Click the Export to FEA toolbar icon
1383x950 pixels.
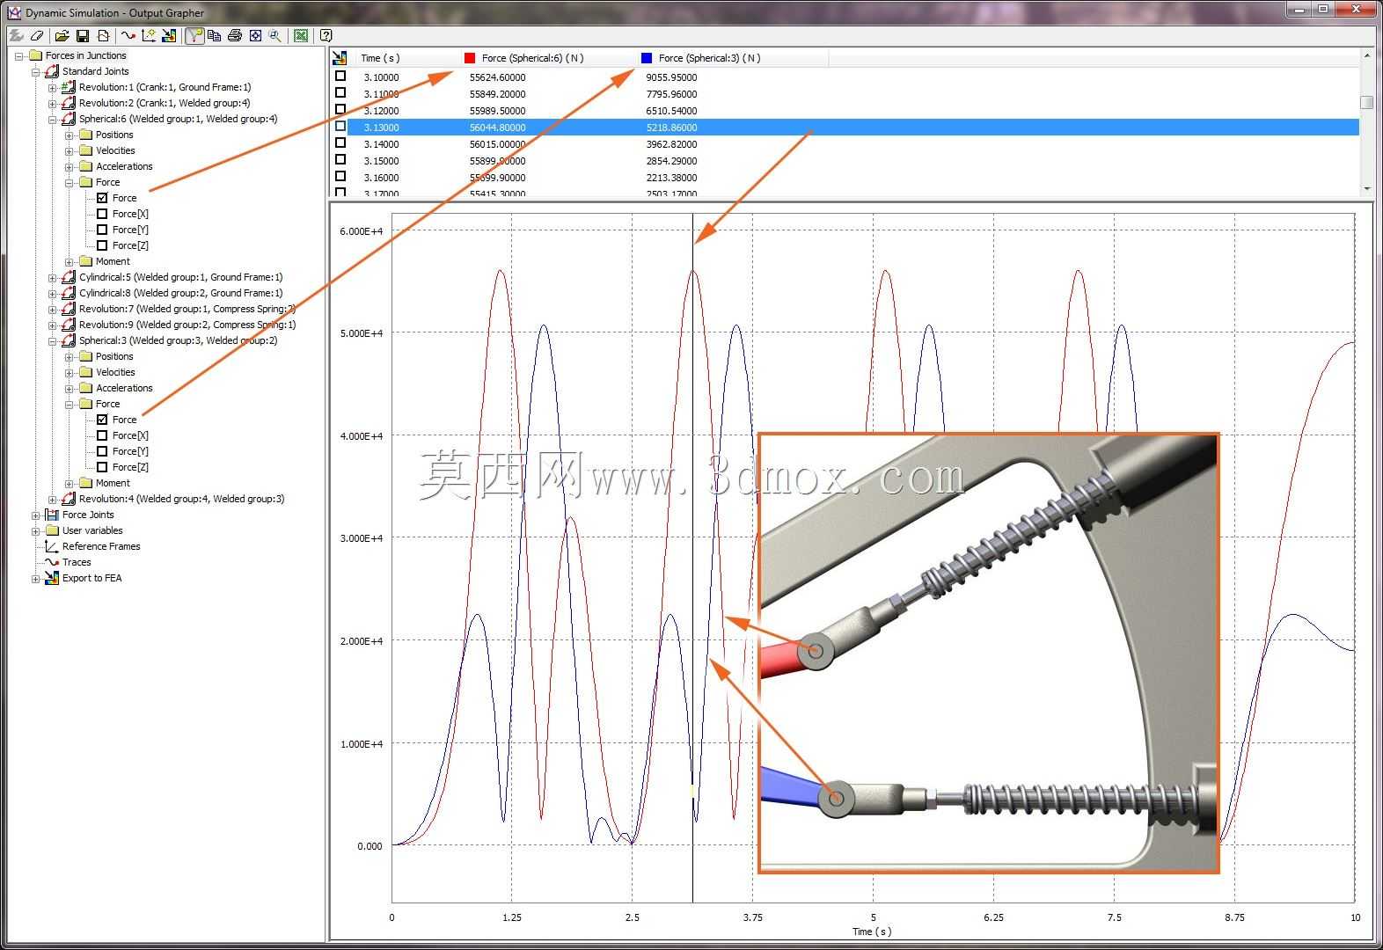[x=169, y=36]
